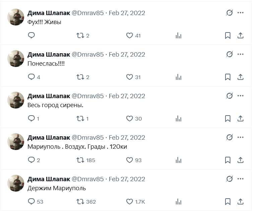The image size is (254, 211).
Task: Open more menu on "Держим Мариуполь" tweet
Action: 240,179
